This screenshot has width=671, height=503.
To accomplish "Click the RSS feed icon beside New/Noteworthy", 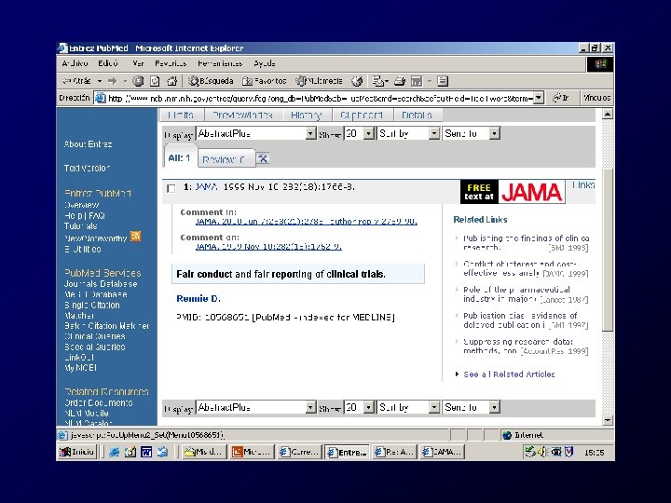I will [x=136, y=236].
